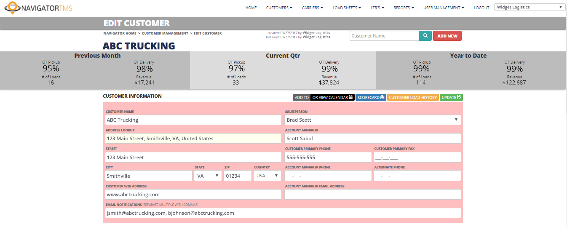Image resolution: width=567 pixels, height=227 pixels.
Task: Go to Navigator Home breadcrumb
Action: (120, 33)
